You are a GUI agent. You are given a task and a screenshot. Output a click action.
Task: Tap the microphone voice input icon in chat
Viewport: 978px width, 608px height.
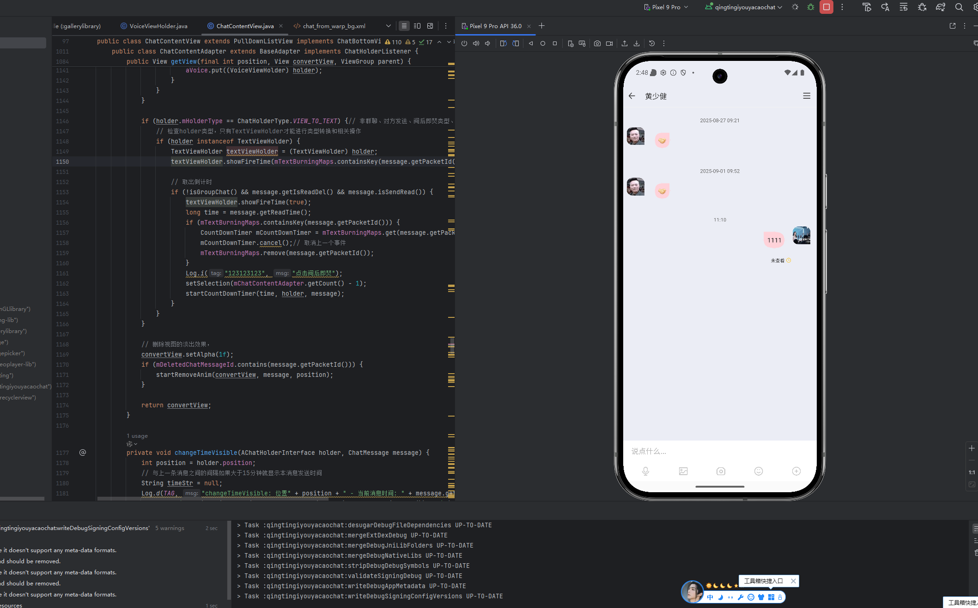tap(646, 471)
